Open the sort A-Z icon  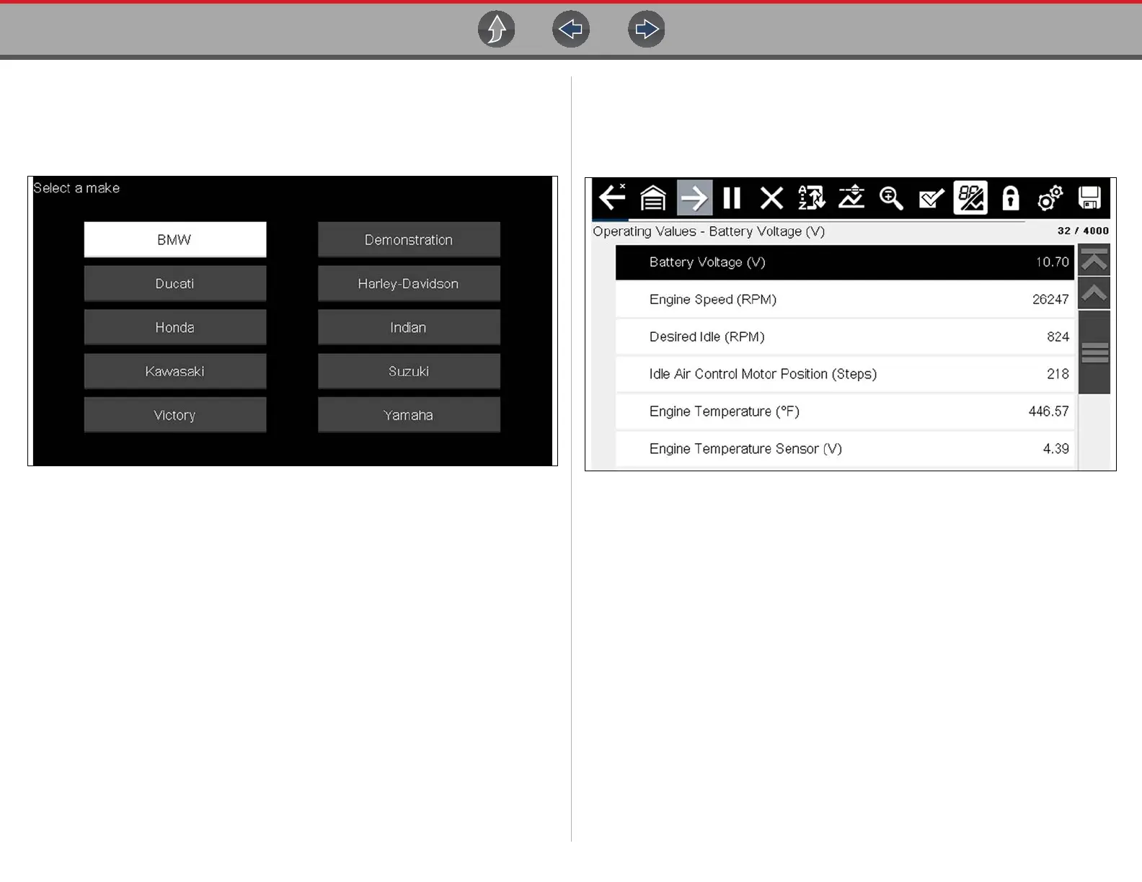click(x=811, y=197)
